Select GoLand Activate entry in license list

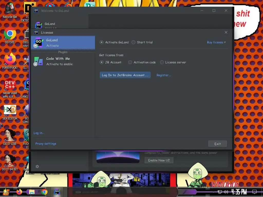pyautogui.click(x=63, y=43)
